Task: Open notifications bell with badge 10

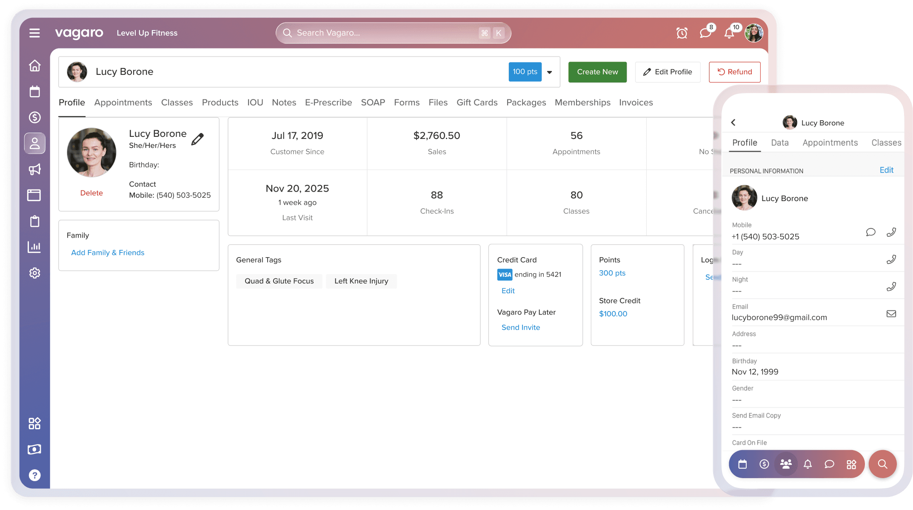Action: point(729,33)
